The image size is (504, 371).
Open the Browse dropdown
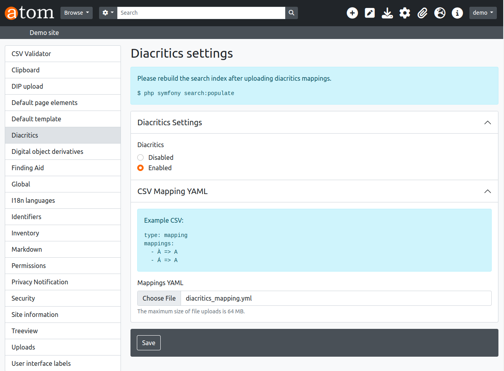click(x=76, y=13)
